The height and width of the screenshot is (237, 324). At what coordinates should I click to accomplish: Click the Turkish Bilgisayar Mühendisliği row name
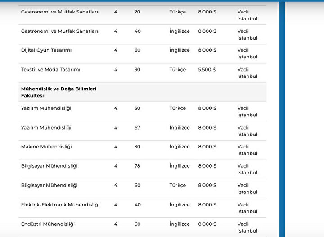tap(49, 185)
